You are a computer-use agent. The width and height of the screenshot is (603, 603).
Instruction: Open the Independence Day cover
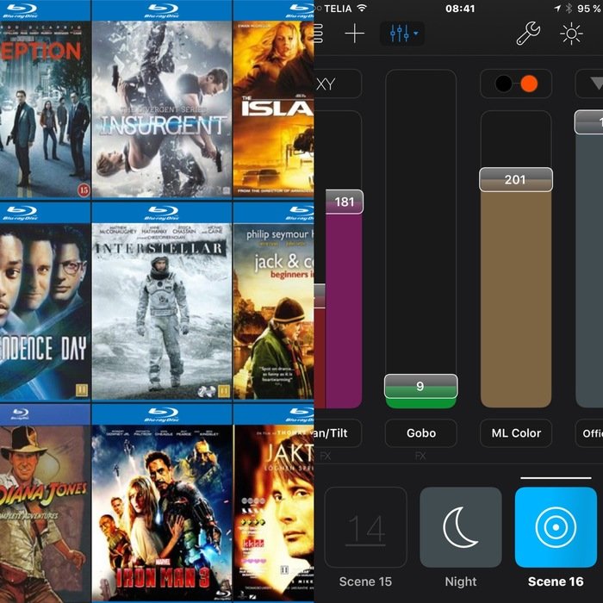click(45, 301)
